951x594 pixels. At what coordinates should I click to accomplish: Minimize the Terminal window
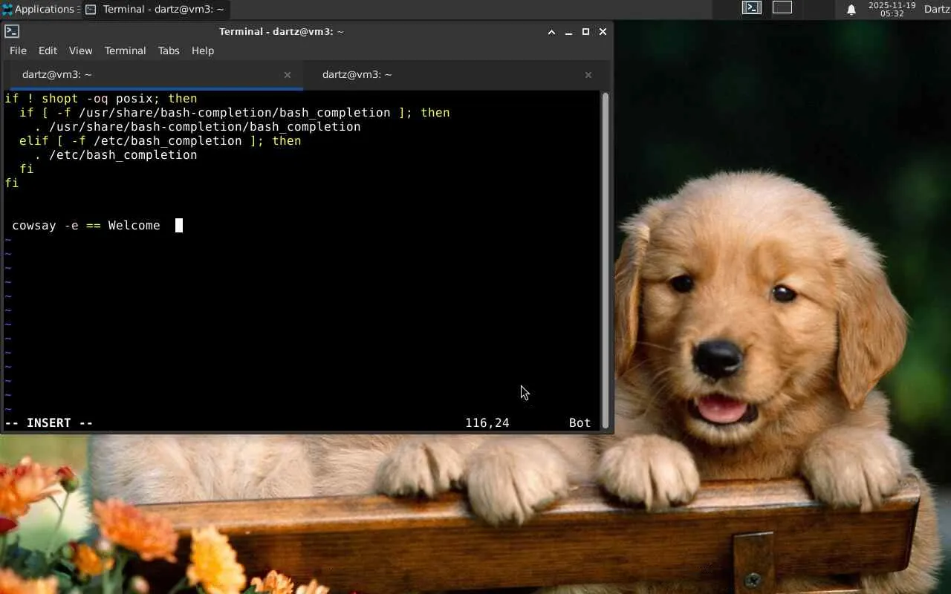568,32
